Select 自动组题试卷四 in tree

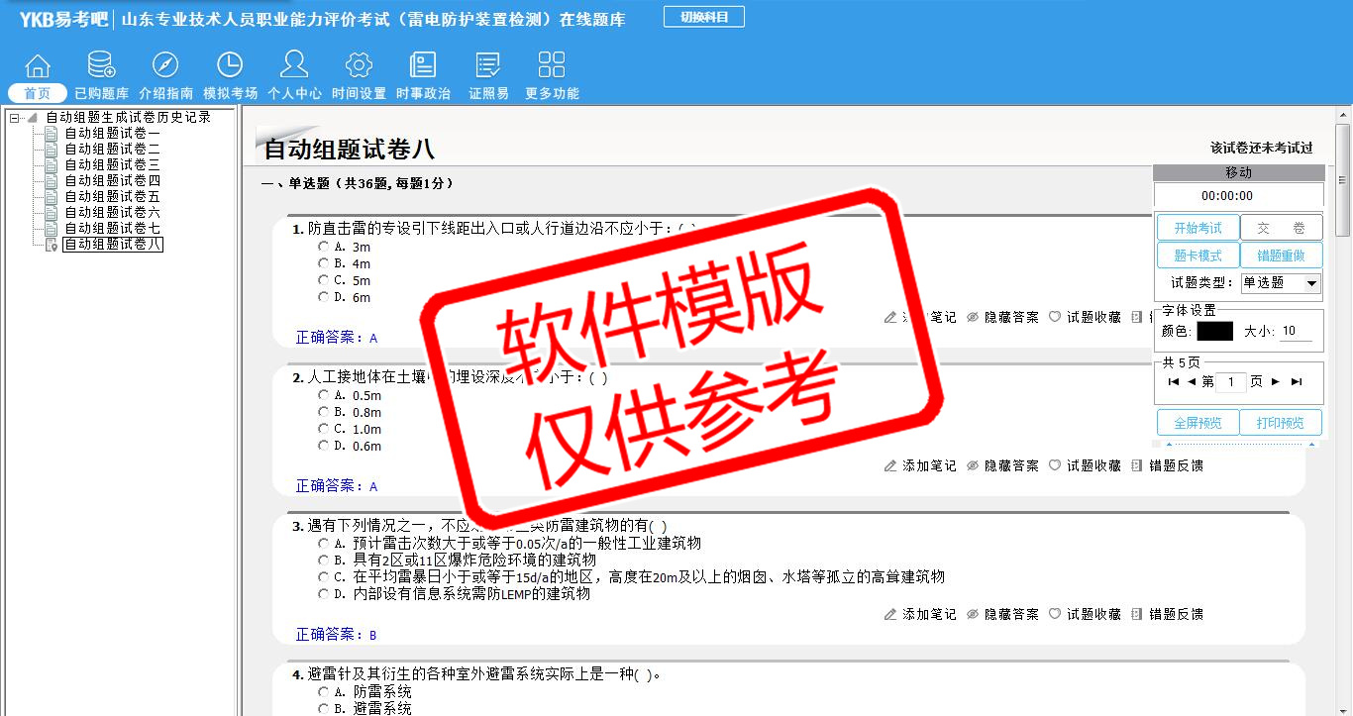pos(112,181)
